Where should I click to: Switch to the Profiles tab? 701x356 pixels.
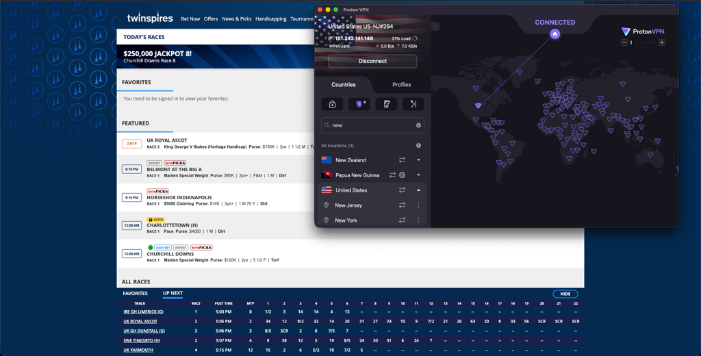[x=401, y=84]
